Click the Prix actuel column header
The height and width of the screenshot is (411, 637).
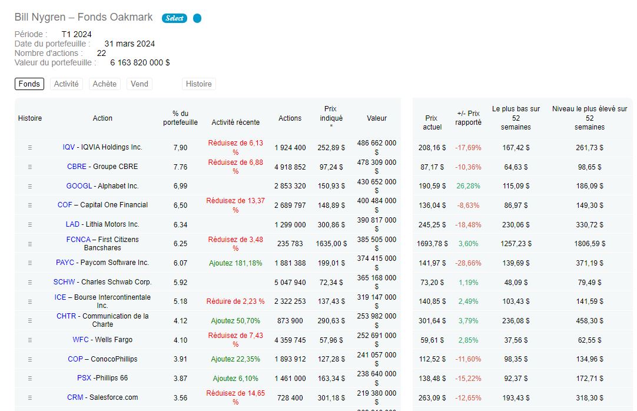(432, 122)
